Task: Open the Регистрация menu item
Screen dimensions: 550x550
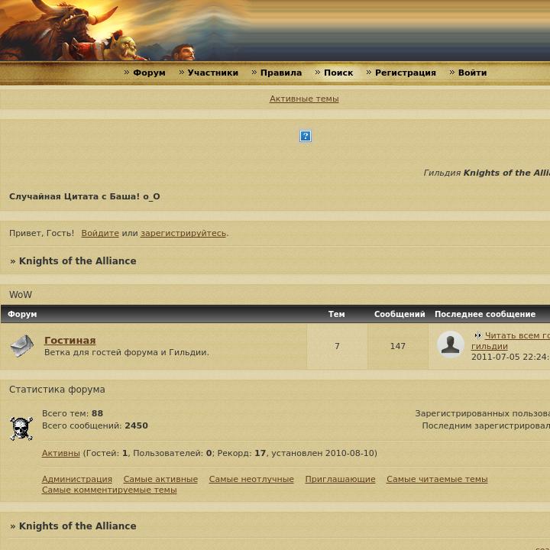Action: (406, 73)
